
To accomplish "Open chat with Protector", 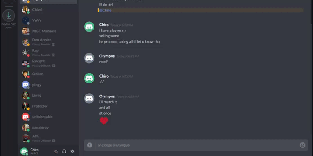I will pos(49,106).
